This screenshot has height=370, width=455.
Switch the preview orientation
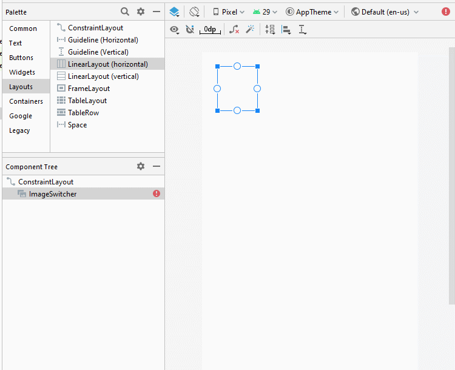click(194, 12)
